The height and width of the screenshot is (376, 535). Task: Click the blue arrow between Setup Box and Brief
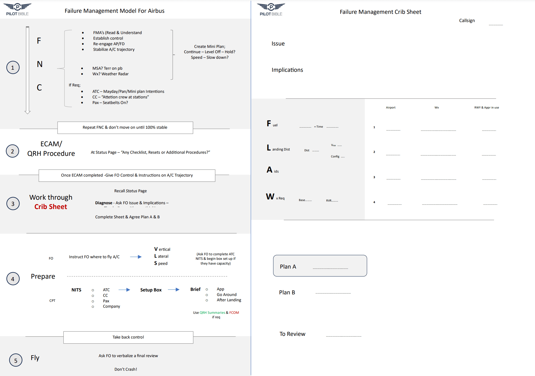click(174, 290)
